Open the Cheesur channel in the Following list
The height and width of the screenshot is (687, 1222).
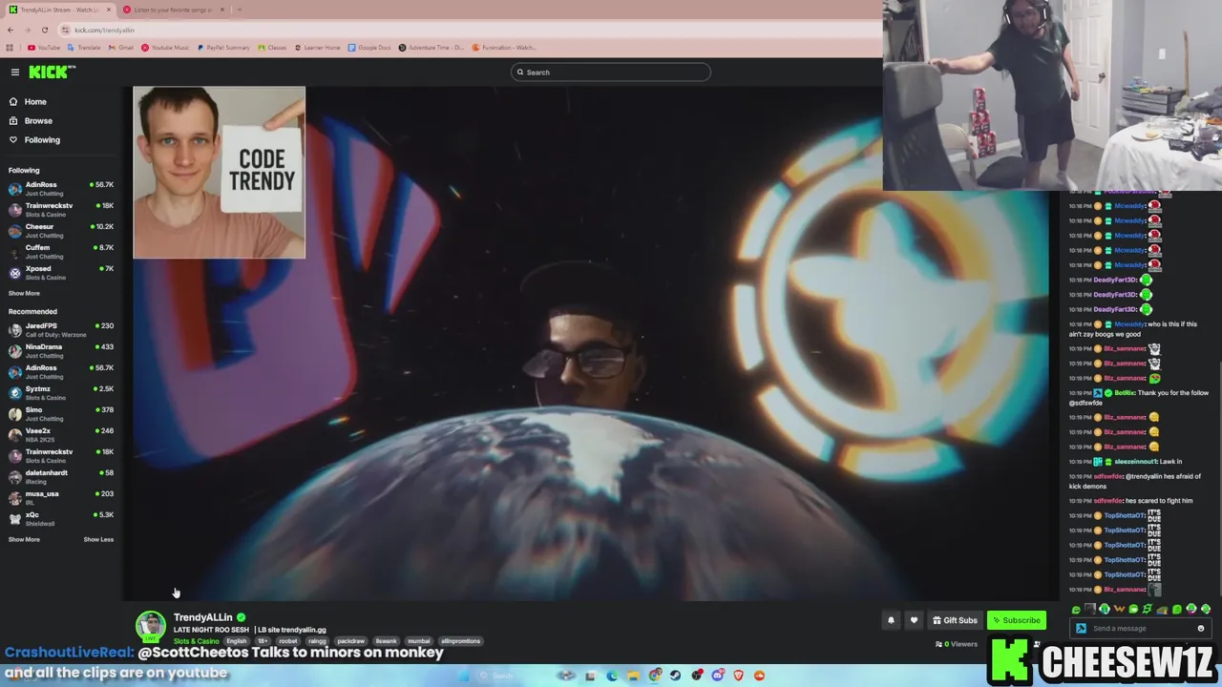click(61, 230)
